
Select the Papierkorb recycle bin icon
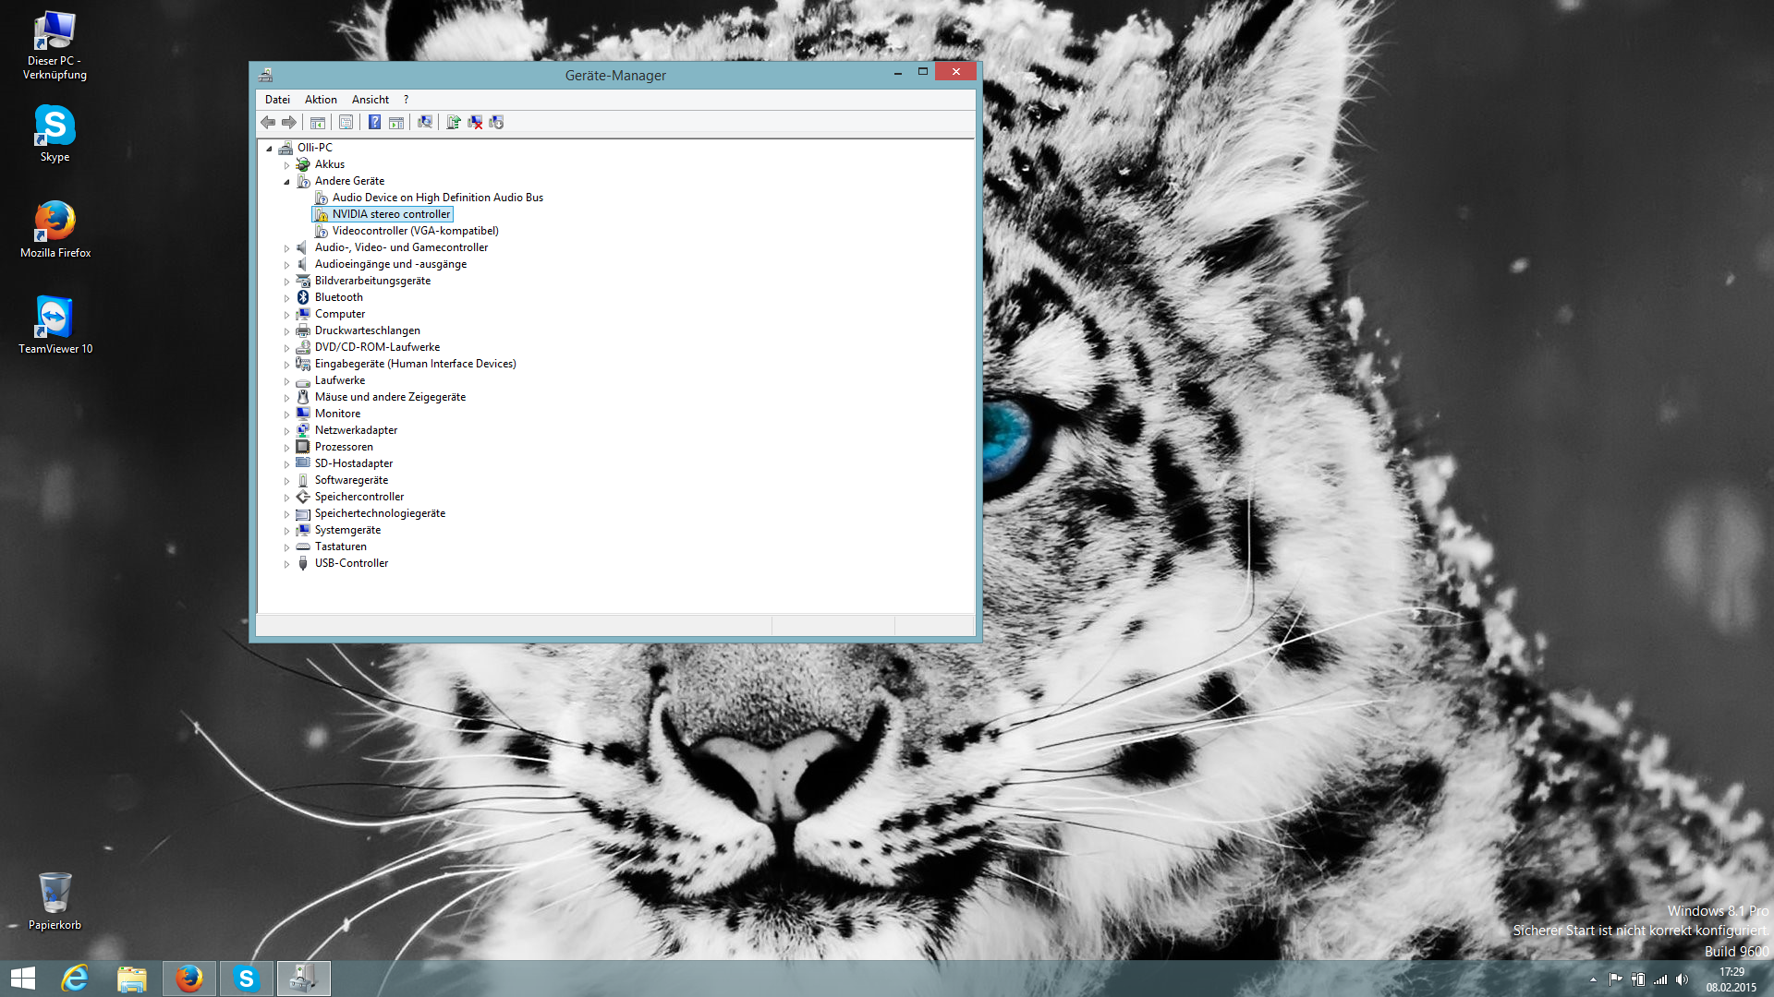(x=55, y=901)
